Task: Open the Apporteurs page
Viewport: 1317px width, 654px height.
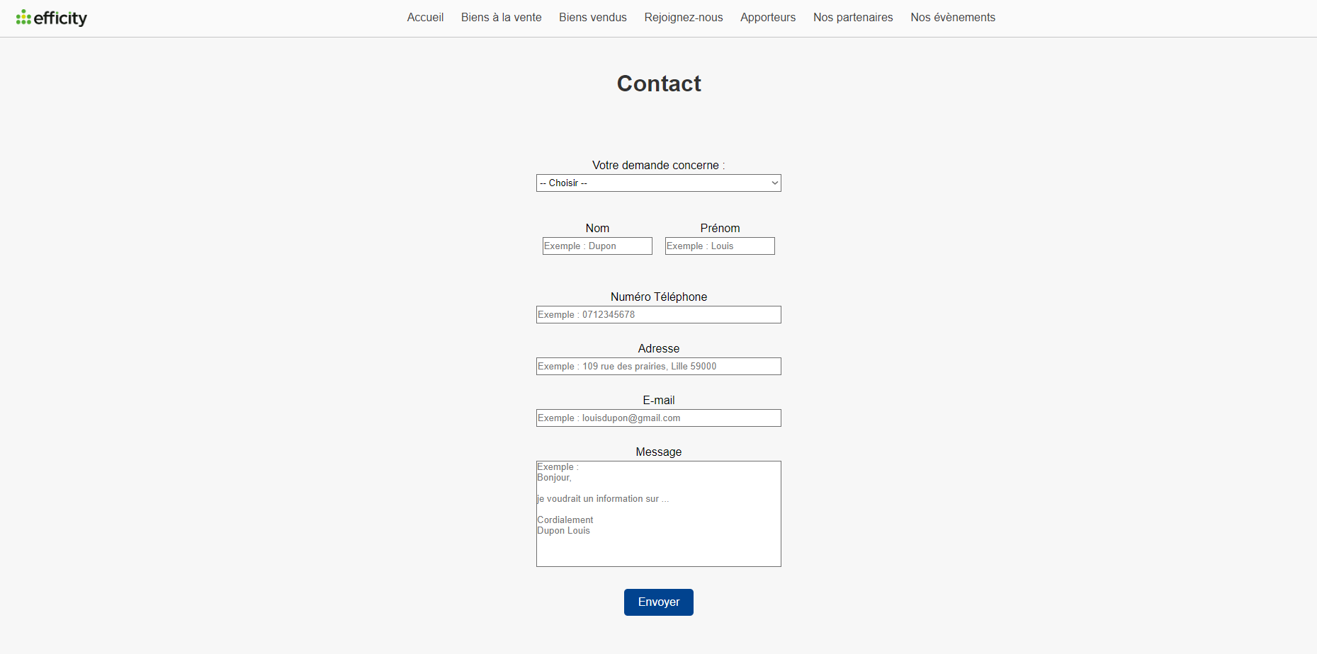Action: pos(767,18)
